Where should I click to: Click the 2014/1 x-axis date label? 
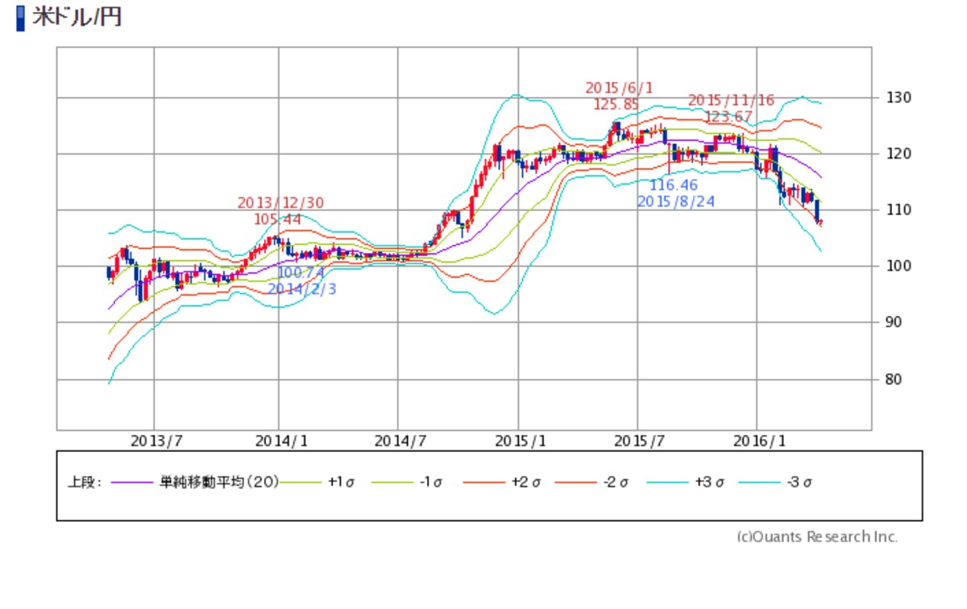pyautogui.click(x=278, y=441)
